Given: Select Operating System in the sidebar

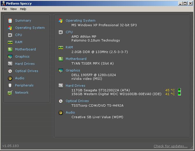Looking at the screenshot, I should [30, 28].
